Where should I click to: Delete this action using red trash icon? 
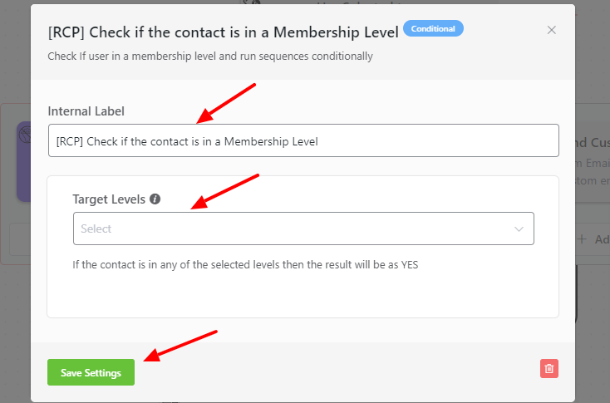point(549,368)
